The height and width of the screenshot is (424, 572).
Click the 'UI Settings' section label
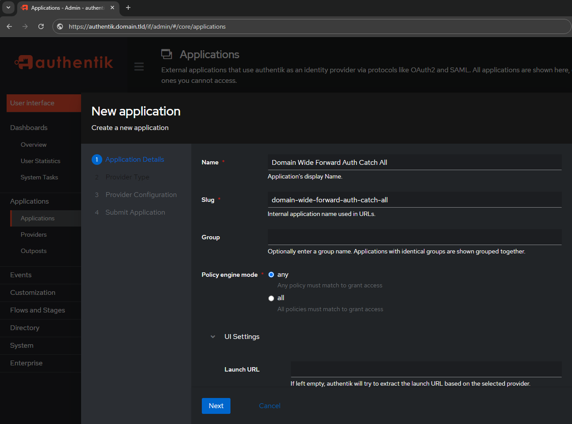(242, 337)
